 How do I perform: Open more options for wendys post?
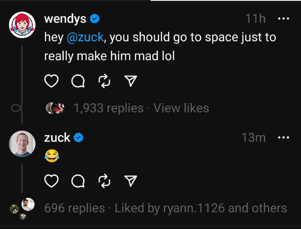[x=283, y=18]
